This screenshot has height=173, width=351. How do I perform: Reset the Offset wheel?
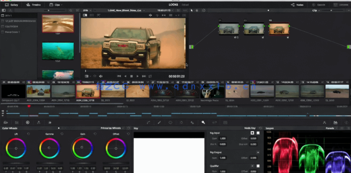128,134
